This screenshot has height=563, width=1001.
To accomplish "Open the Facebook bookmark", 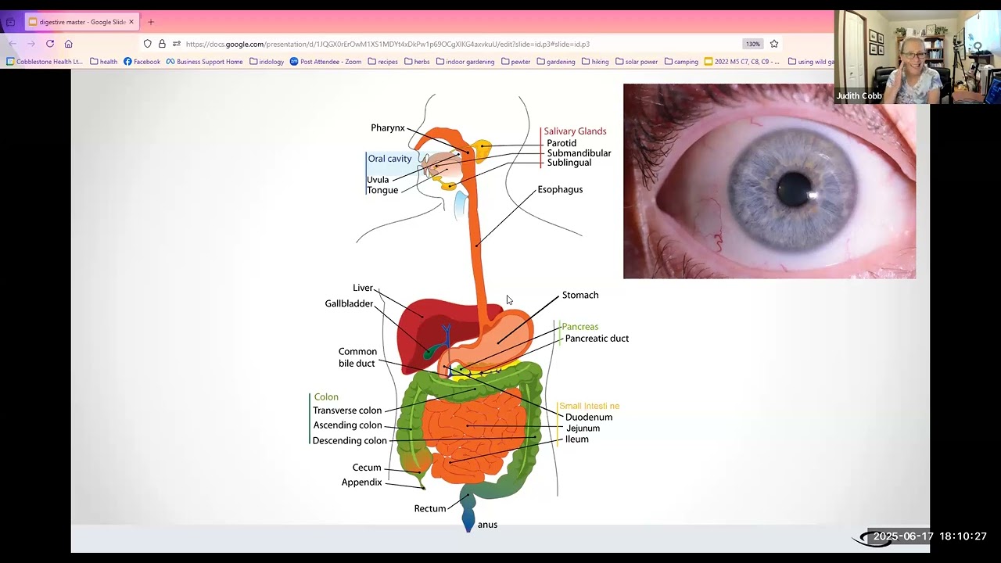I will (x=142, y=62).
